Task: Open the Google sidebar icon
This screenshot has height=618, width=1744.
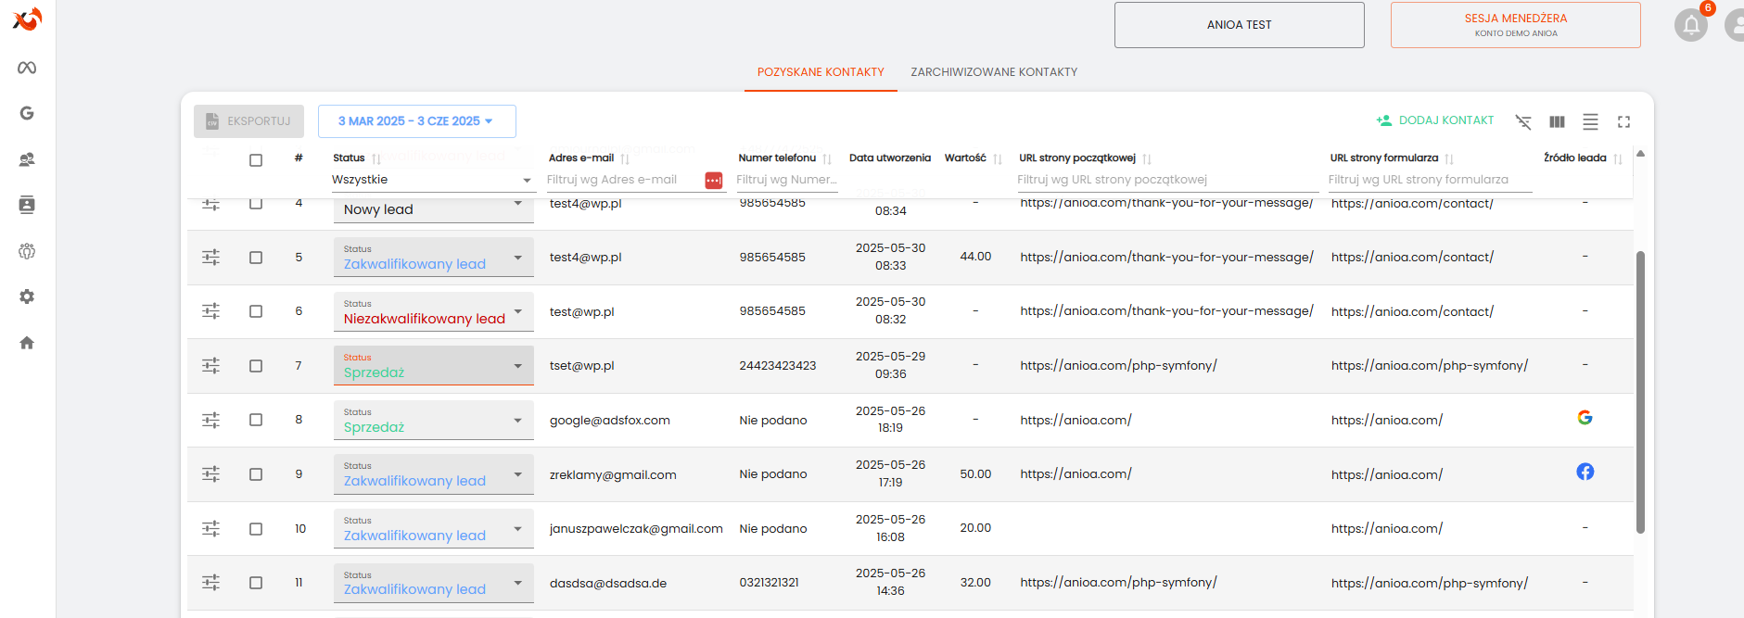Action: click(27, 113)
